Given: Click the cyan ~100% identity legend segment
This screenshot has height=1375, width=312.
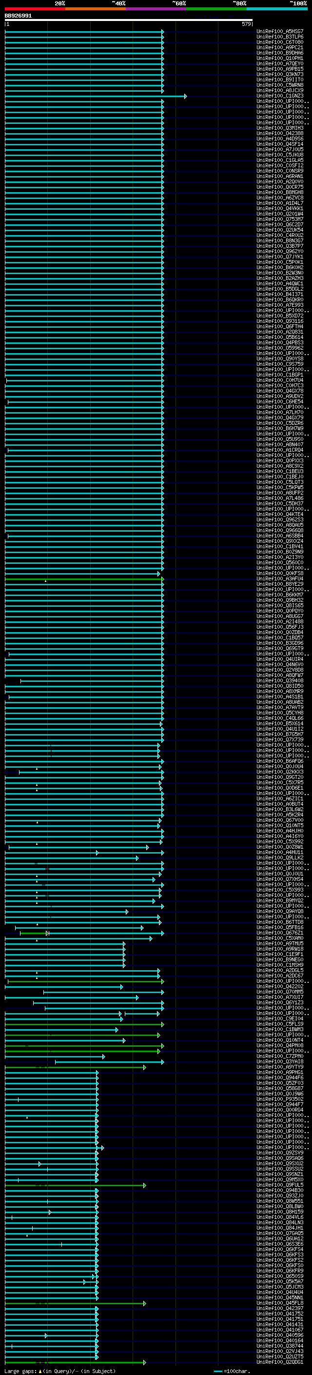Looking at the screenshot, I should (x=277, y=9).
